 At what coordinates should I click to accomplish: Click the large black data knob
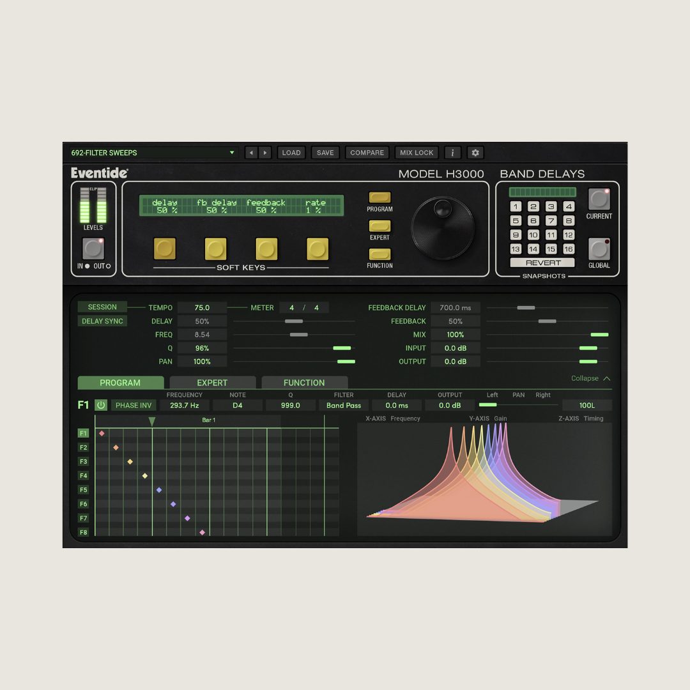pos(443,228)
